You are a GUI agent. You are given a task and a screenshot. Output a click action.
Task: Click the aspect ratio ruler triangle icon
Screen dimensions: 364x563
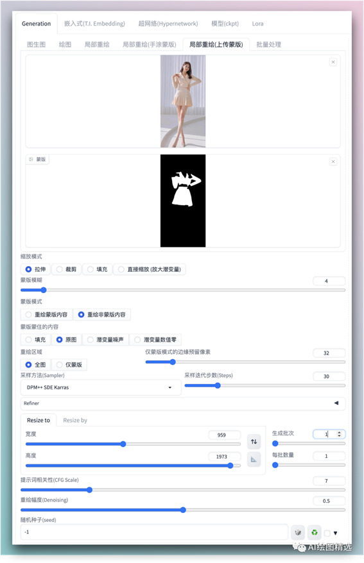[254, 459]
